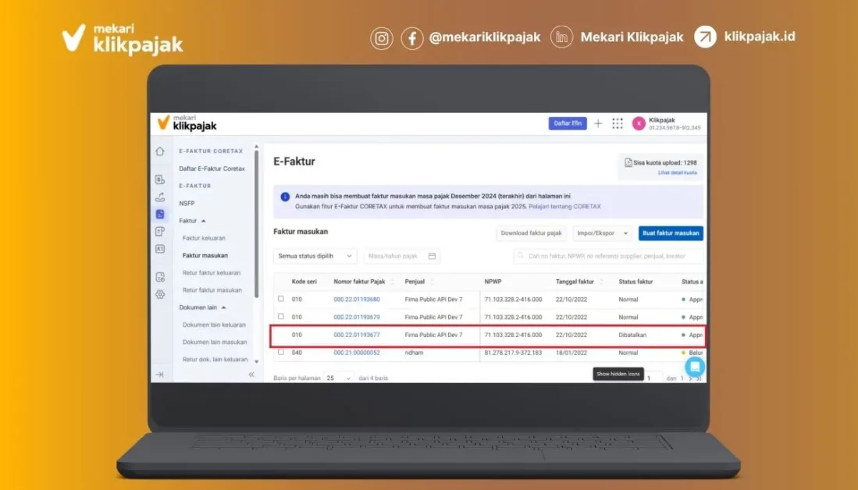The width and height of the screenshot is (858, 490).
Task: Go to Faktur keluaran
Action: tap(204, 239)
